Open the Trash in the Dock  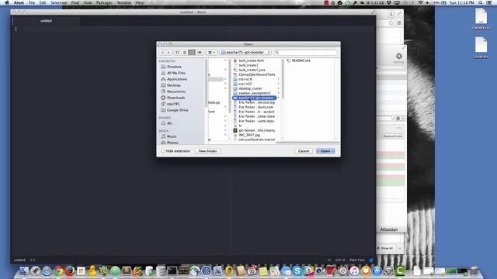474,270
